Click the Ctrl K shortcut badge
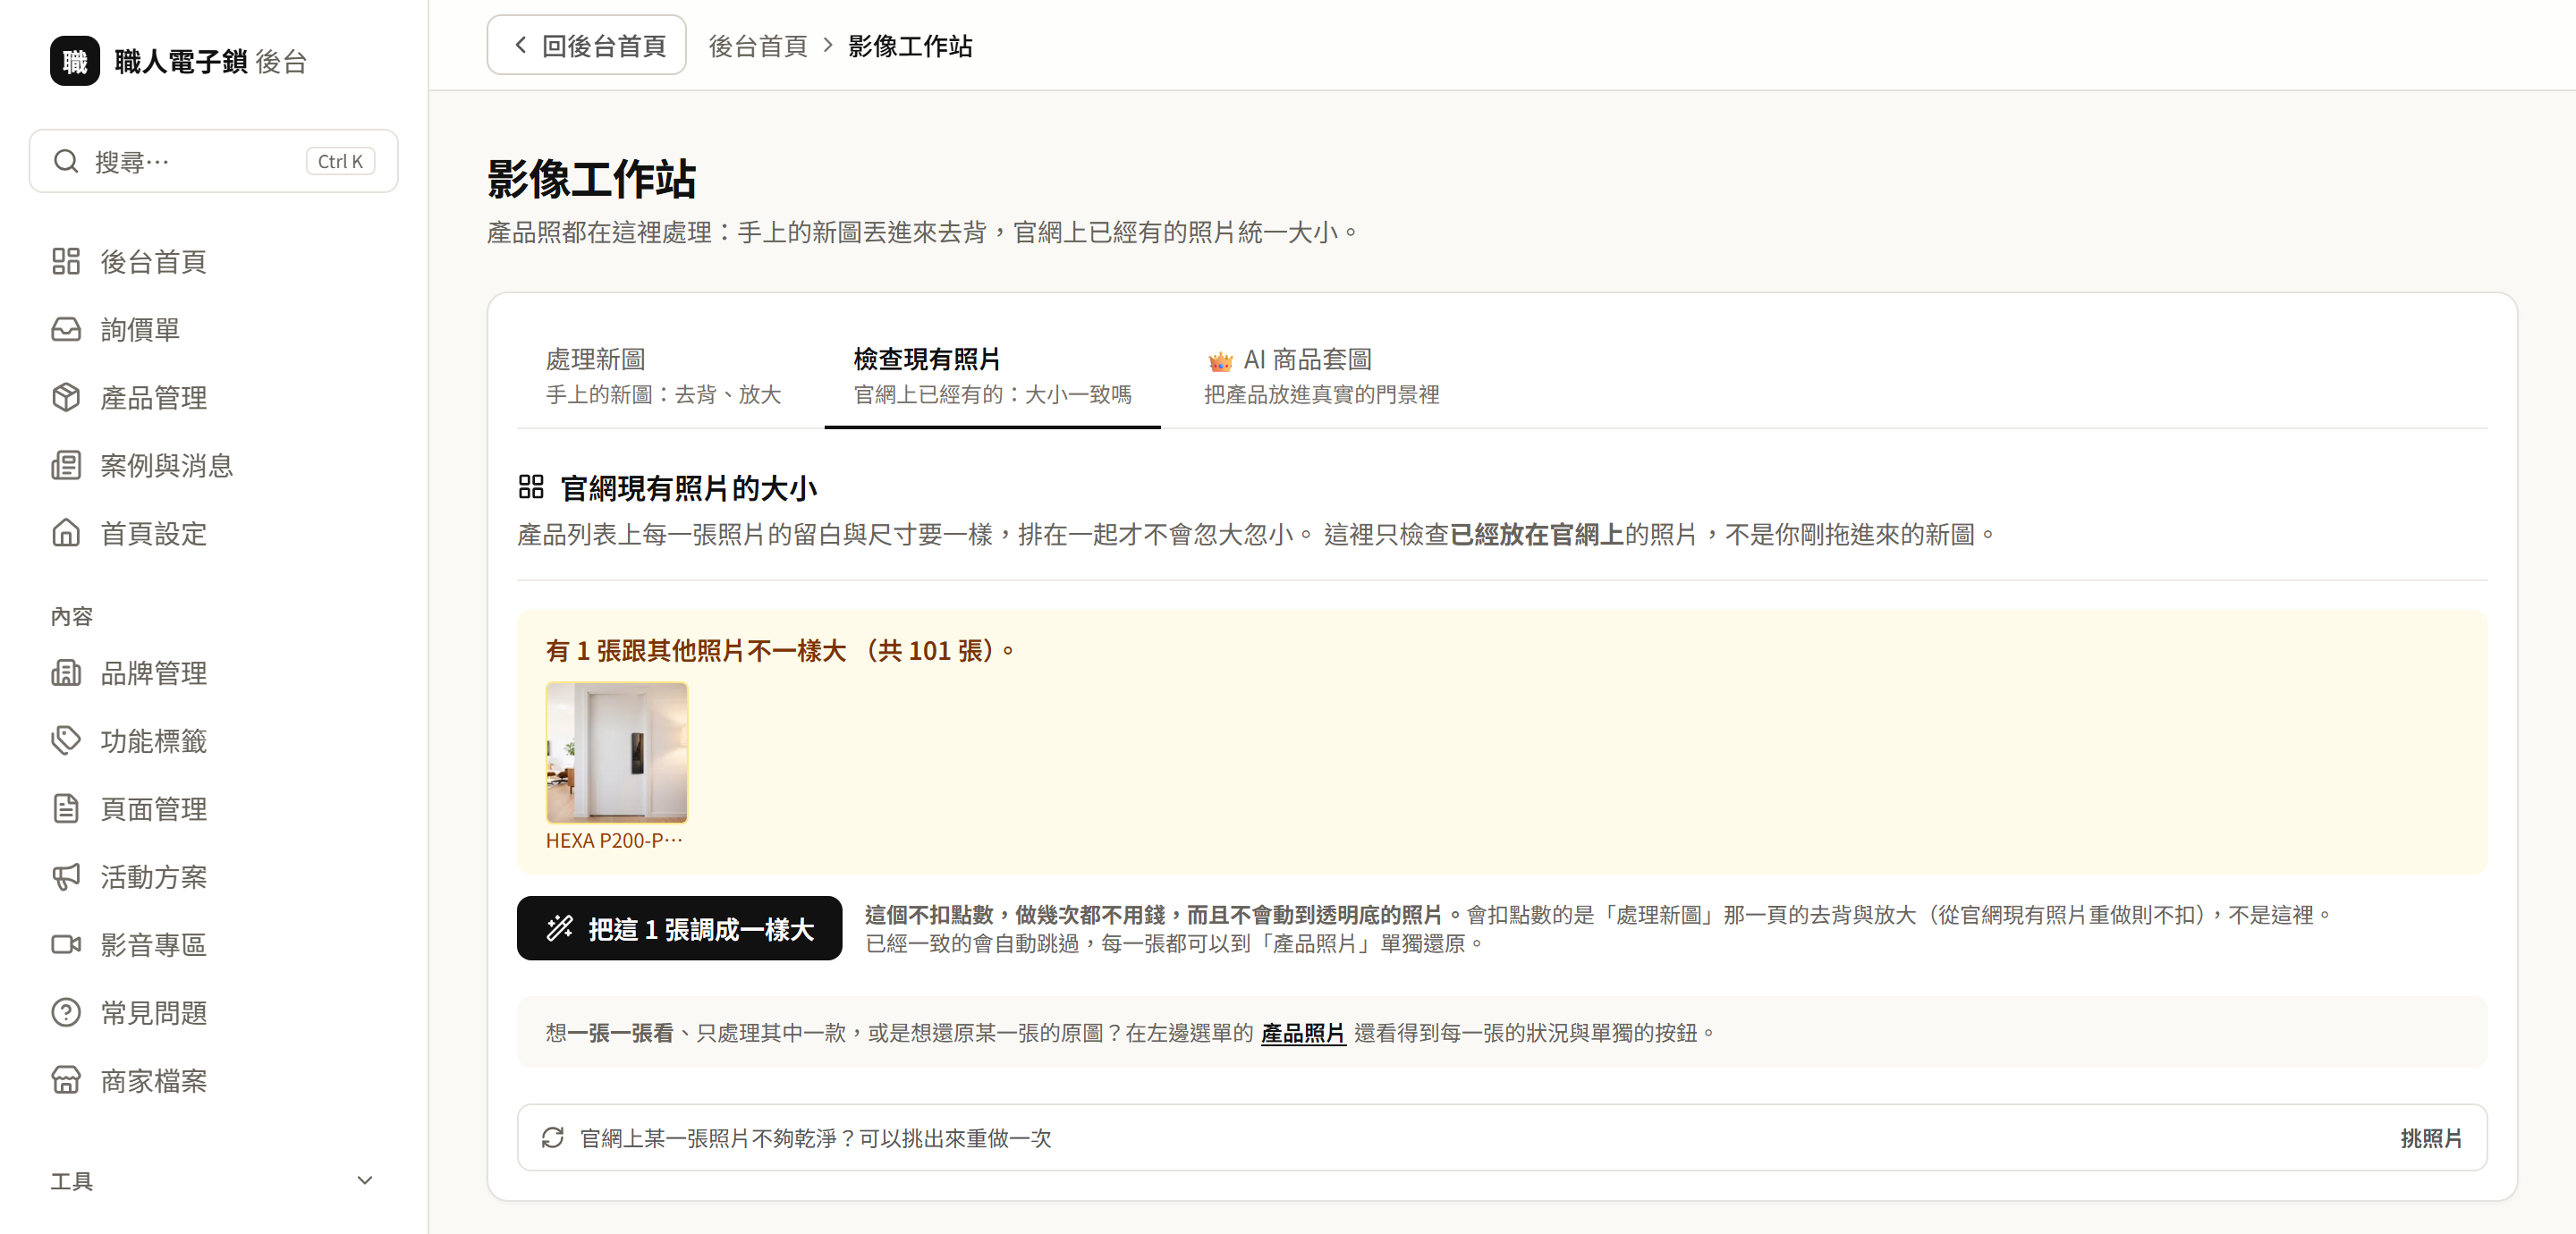The image size is (2576, 1234). 340,161
